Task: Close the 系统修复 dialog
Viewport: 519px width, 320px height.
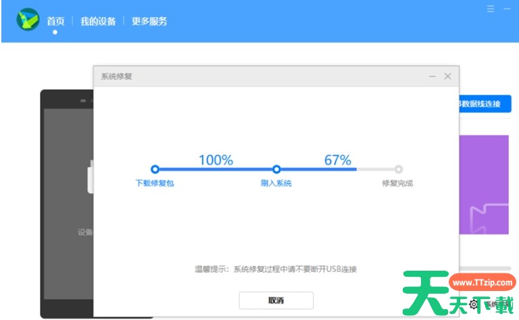Action: click(447, 77)
